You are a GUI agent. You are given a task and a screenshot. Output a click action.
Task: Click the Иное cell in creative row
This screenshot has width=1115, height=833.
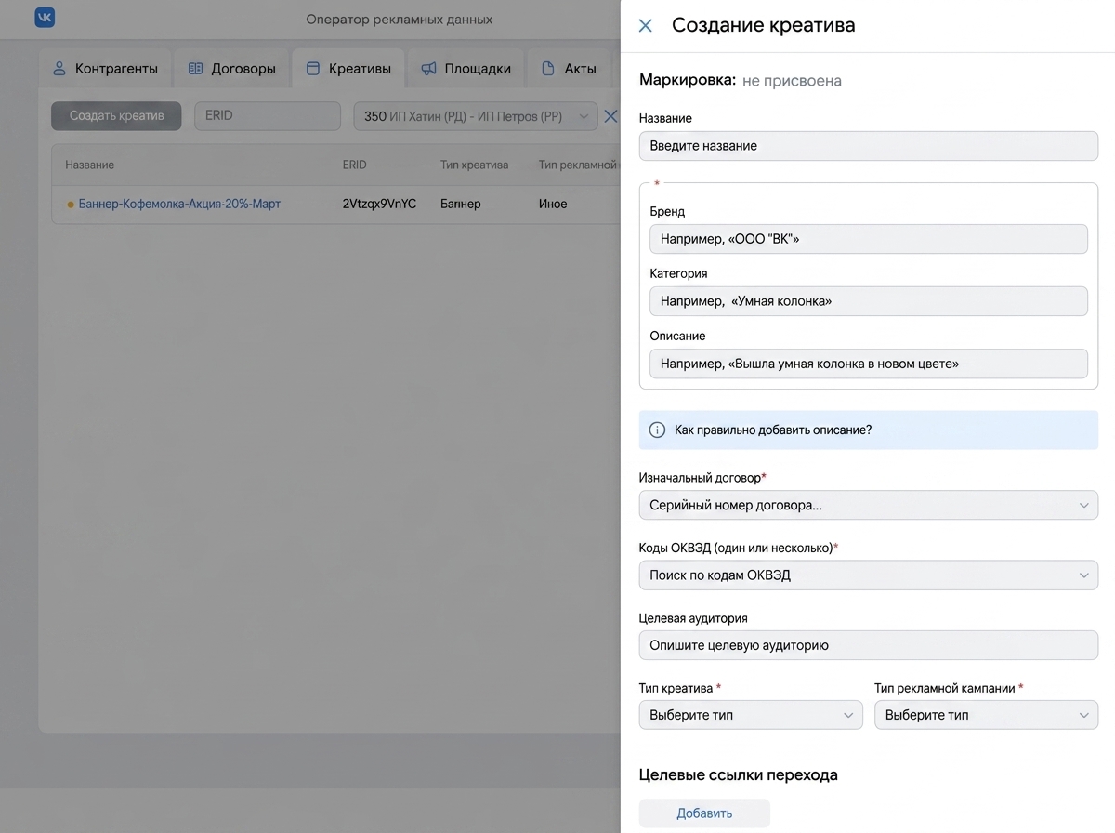(x=553, y=204)
